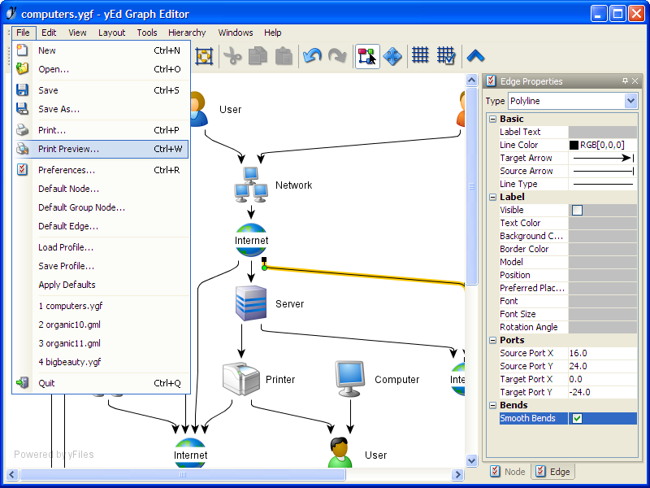The image size is (650, 488).
Task: Open recent file 2 organic10.gml
Action: [x=101, y=325]
